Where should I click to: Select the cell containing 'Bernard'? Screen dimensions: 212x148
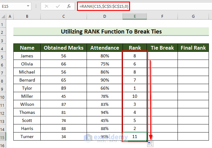(x=27, y=80)
